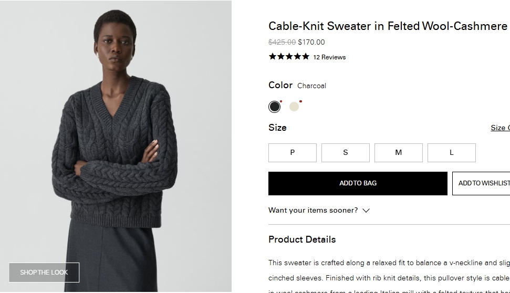Select the Charcoal color swatch

click(x=275, y=107)
